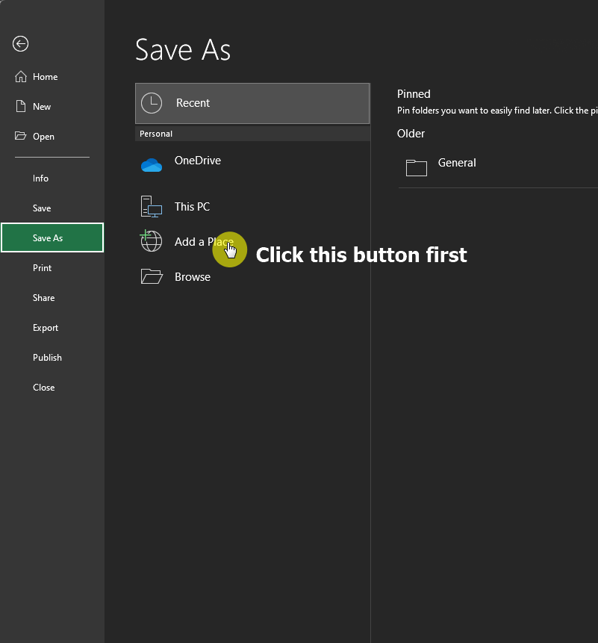Open the Info page
Screen dimensions: 598x643
pyautogui.click(x=52, y=178)
